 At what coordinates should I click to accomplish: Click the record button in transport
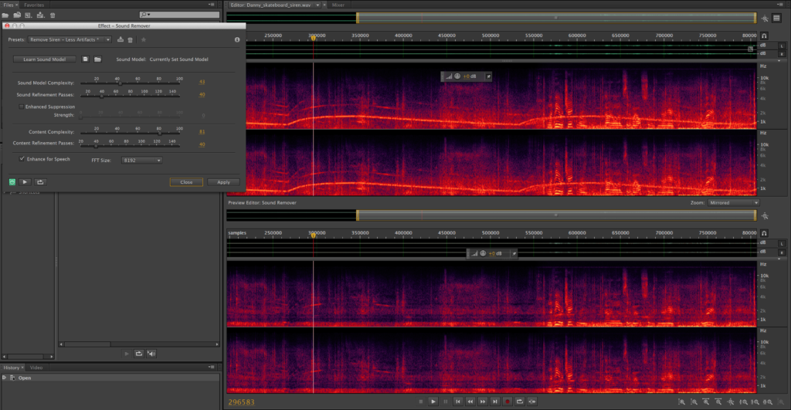508,402
